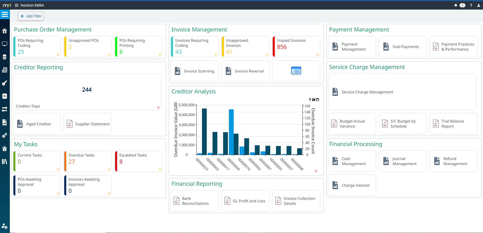Select the GL General Ledger sidebar icon
The width and height of the screenshot is (483, 233).
click(5, 96)
